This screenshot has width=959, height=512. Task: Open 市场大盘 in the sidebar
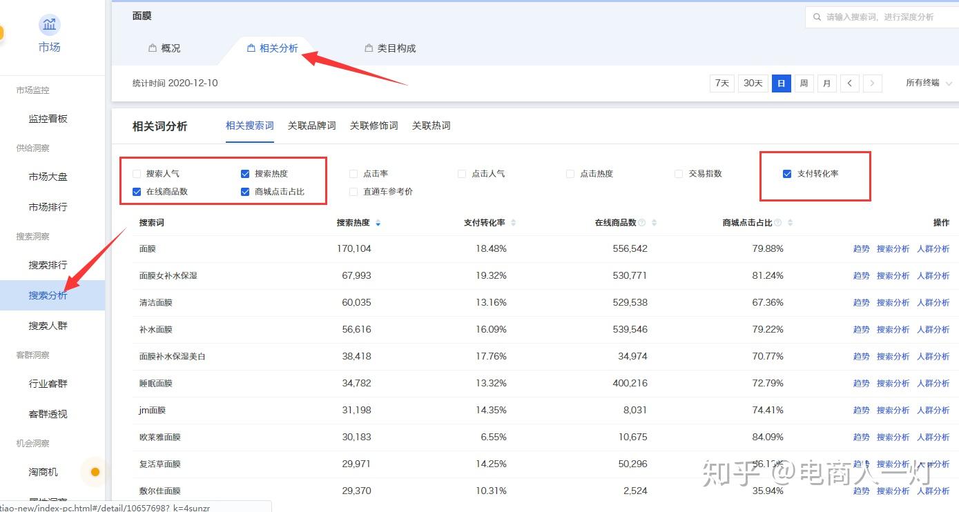(x=48, y=177)
